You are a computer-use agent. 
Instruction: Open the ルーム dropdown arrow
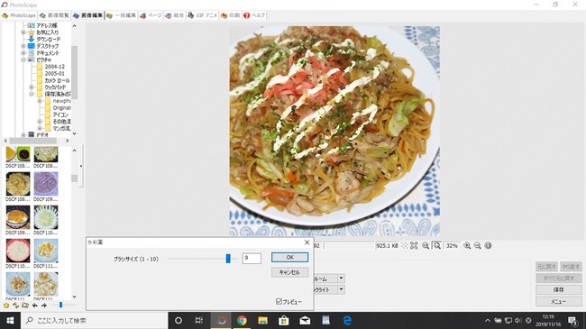341,279
